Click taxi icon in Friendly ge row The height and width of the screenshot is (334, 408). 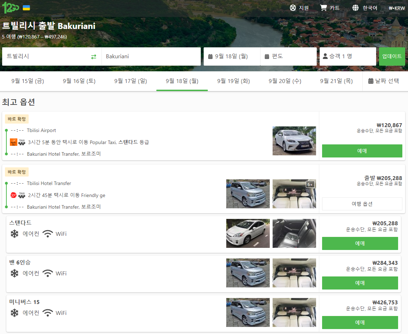click(22, 195)
